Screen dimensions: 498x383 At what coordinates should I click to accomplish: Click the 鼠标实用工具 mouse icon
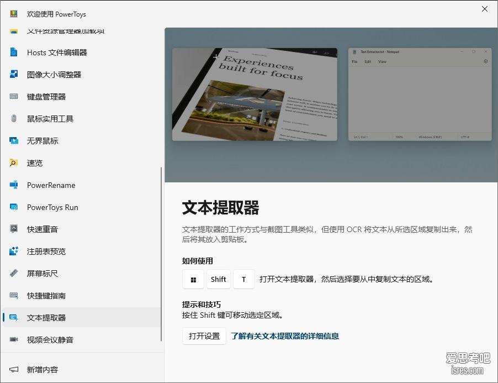pyautogui.click(x=14, y=118)
